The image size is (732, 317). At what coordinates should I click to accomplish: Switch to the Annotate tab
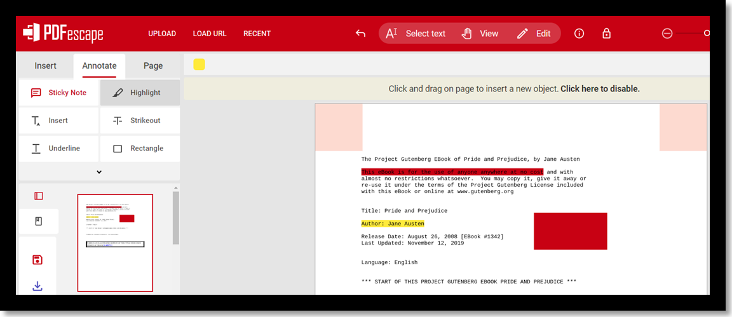coord(99,66)
